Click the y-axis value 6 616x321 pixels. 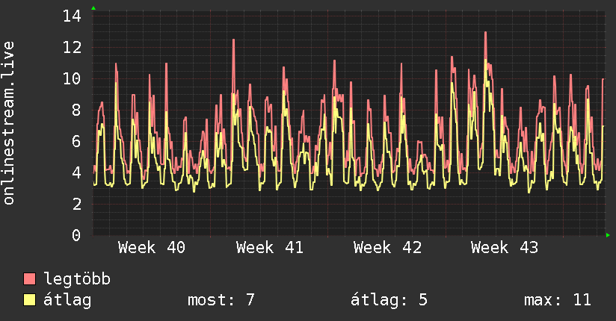(x=76, y=141)
